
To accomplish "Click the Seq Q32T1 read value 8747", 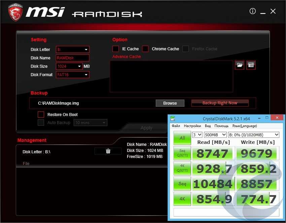I will [x=214, y=153].
